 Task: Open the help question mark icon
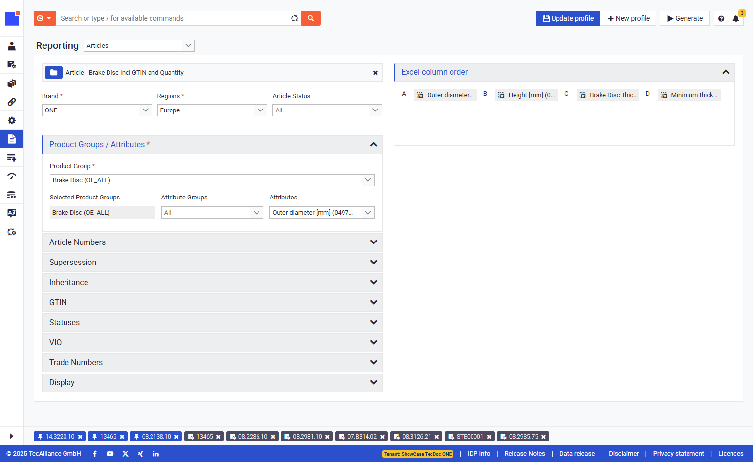721,18
